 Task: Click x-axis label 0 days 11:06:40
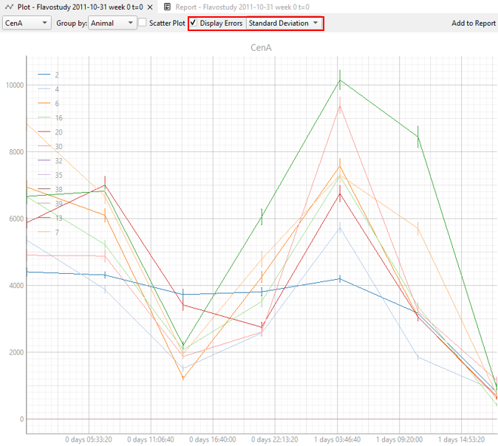[x=151, y=439]
